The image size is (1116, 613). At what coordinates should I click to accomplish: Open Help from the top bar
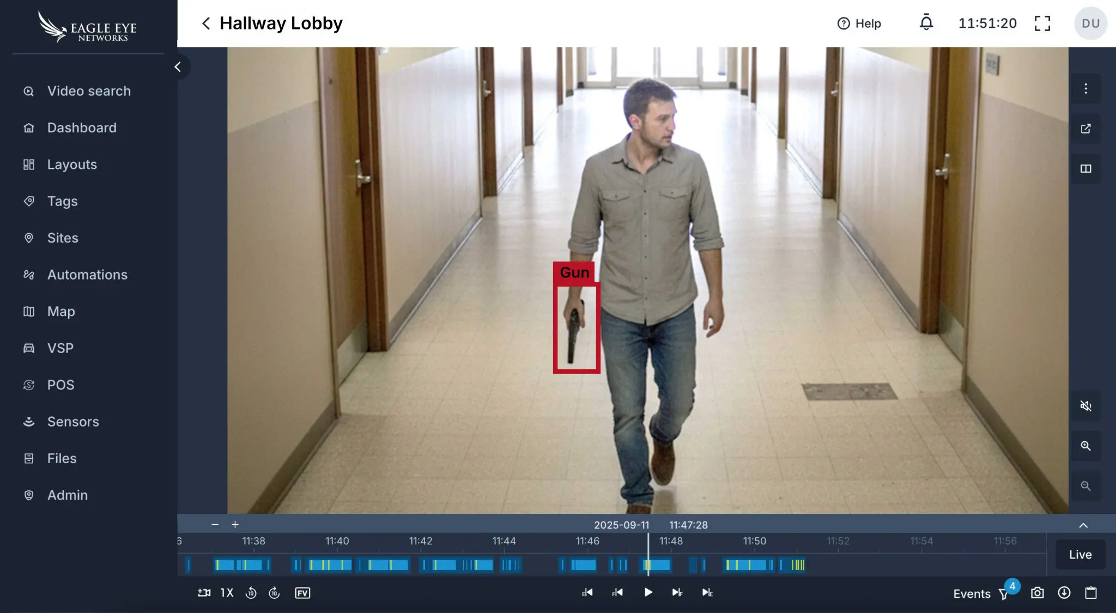[859, 23]
